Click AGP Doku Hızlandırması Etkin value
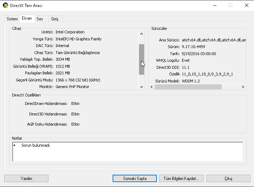Screen dimensions: 254x187 tap(75, 124)
